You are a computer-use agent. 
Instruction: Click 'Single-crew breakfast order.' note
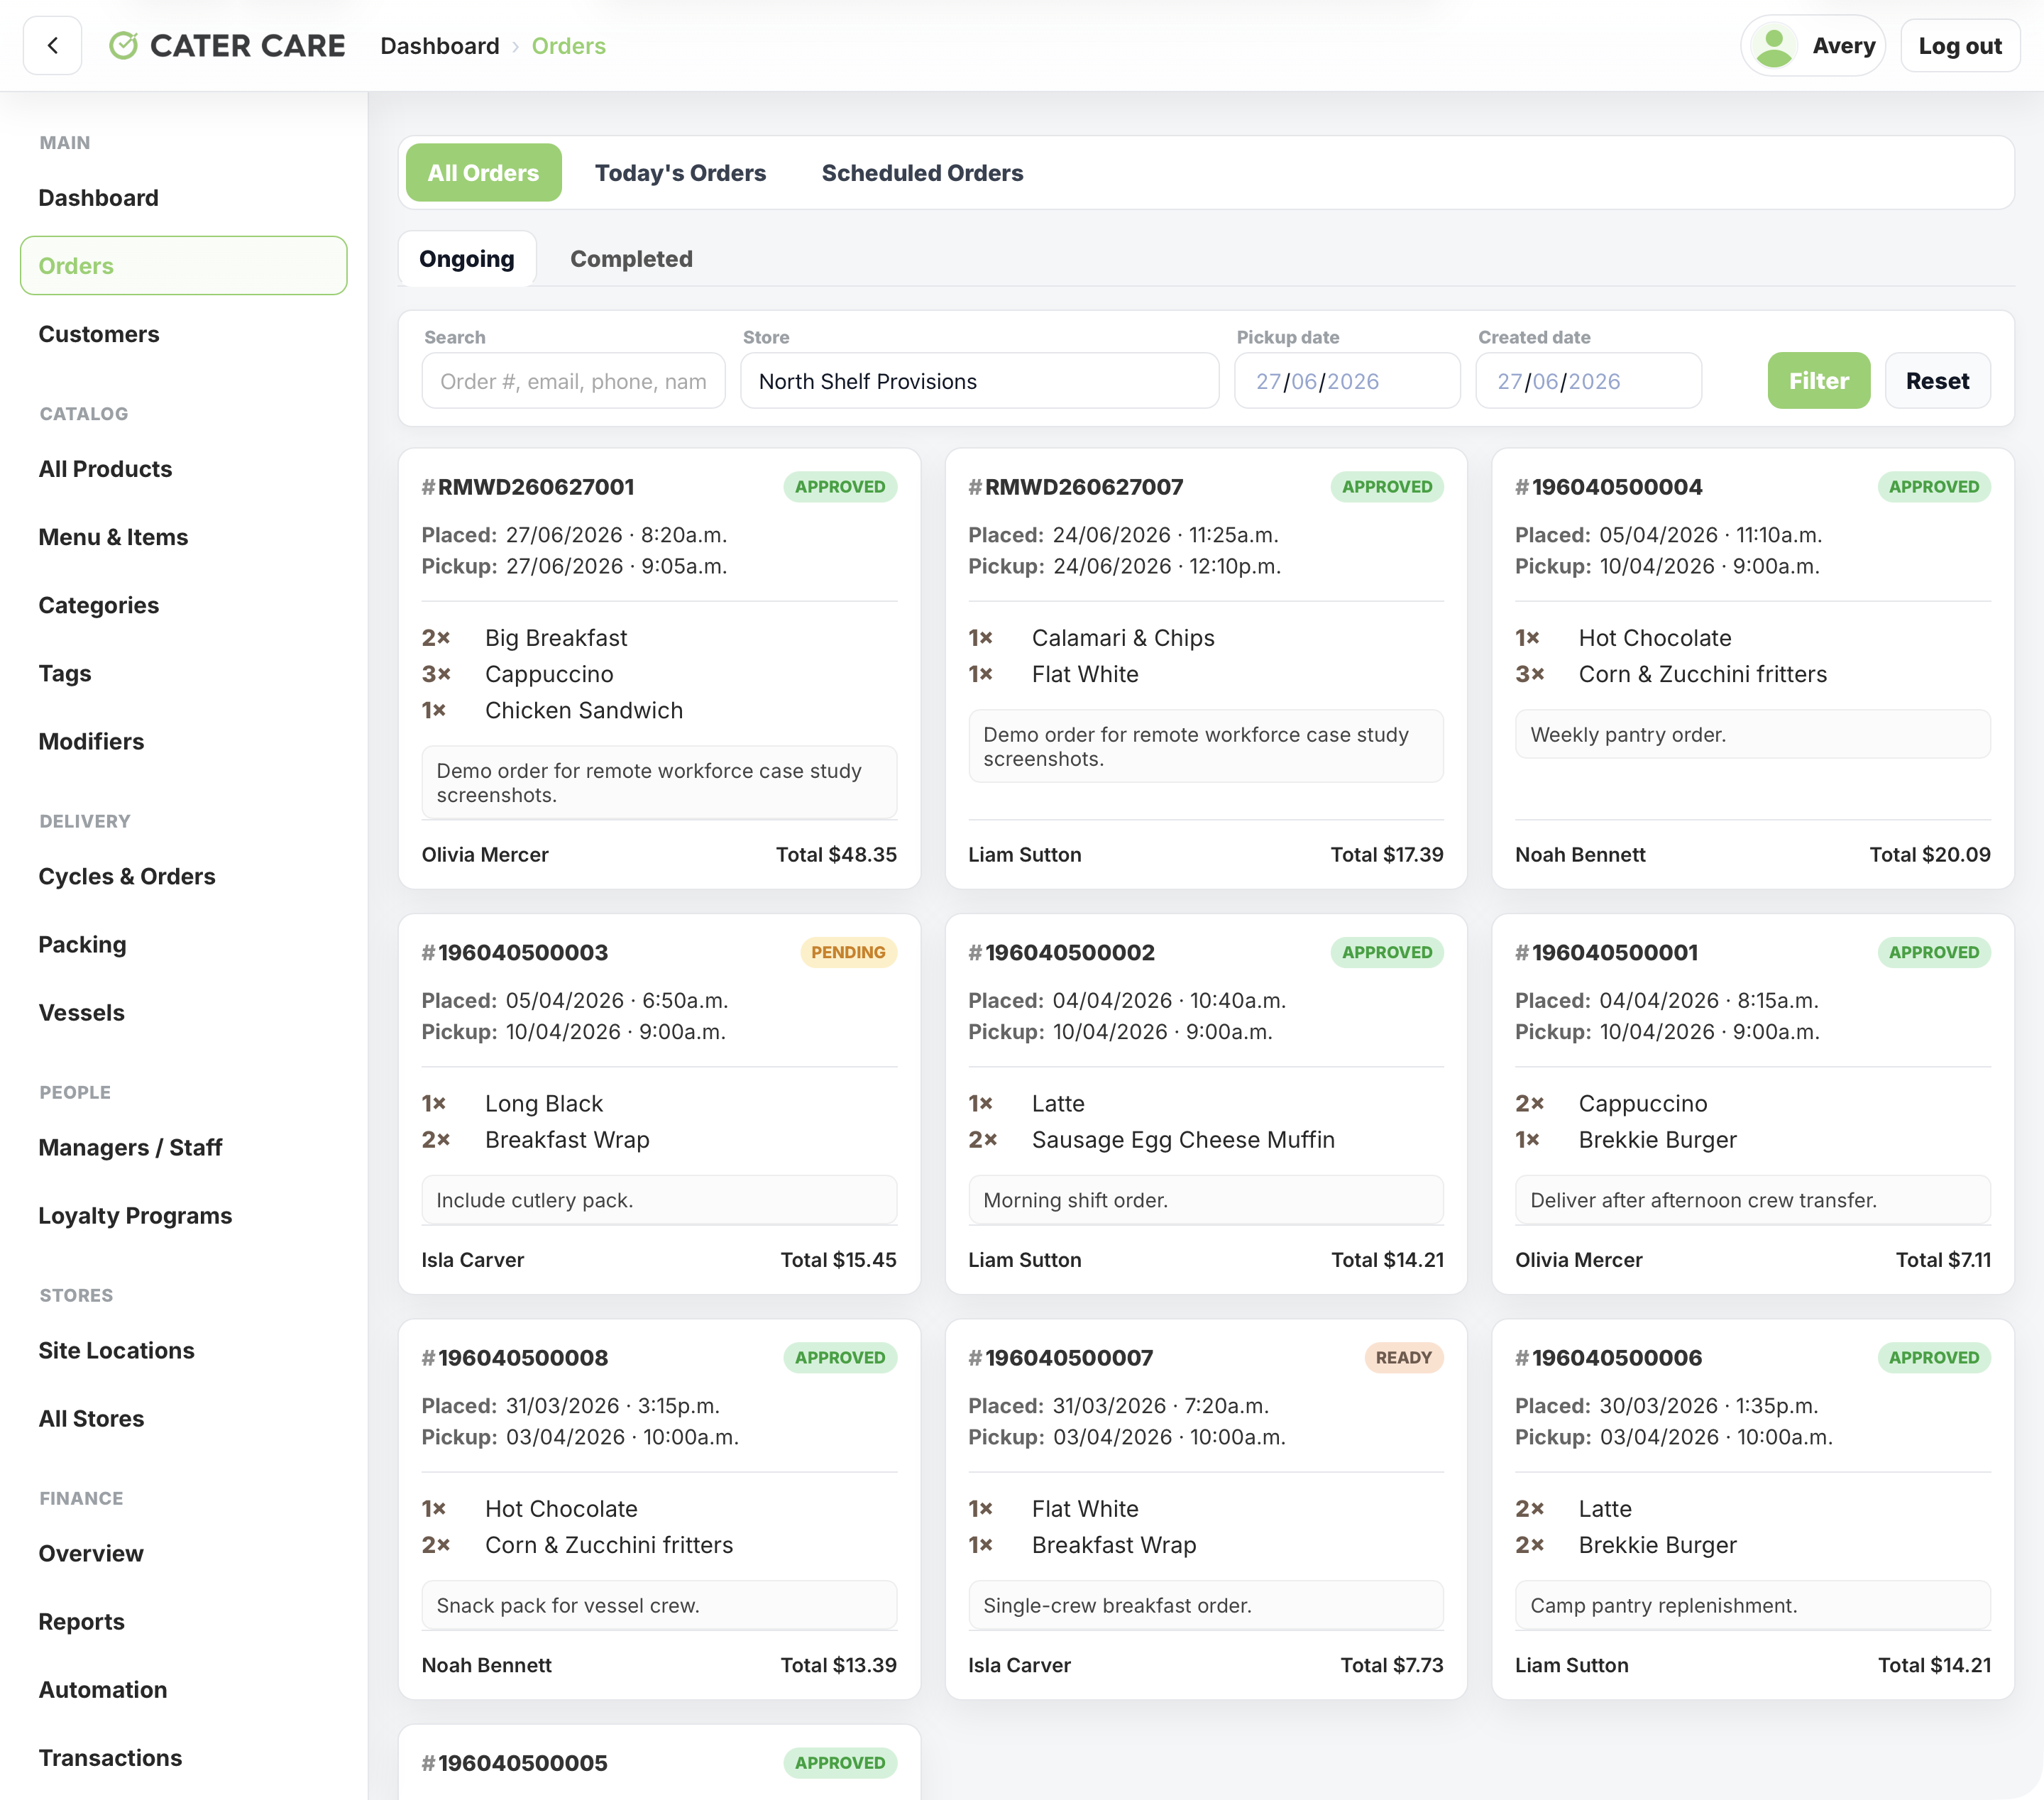coord(1206,1605)
